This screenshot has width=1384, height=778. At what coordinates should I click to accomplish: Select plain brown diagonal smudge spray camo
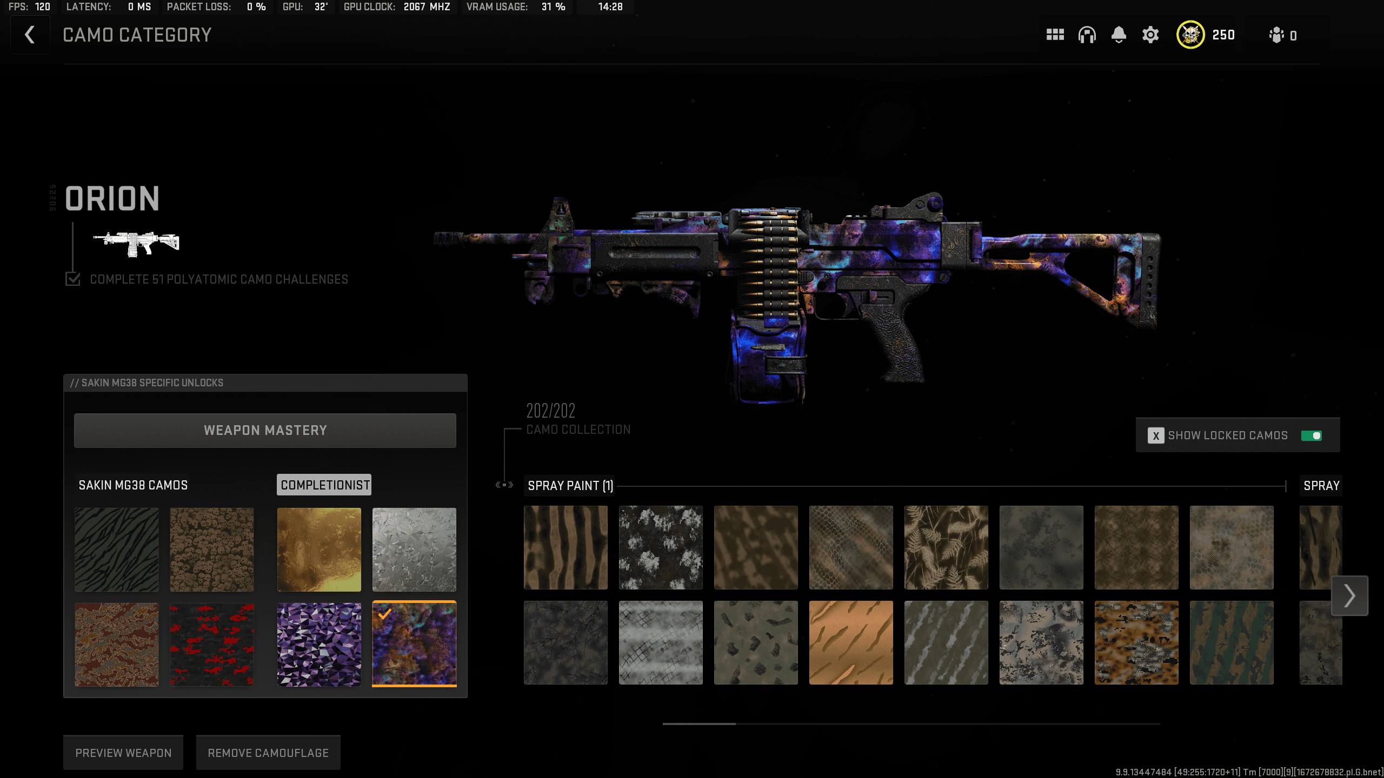point(756,547)
